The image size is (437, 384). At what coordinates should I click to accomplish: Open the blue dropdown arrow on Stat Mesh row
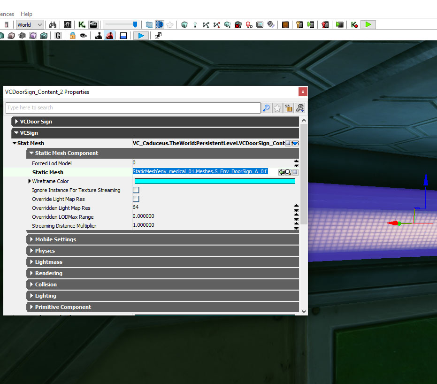[x=295, y=143]
